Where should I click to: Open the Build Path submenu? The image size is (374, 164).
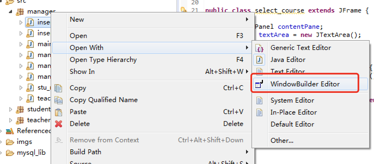(152, 152)
